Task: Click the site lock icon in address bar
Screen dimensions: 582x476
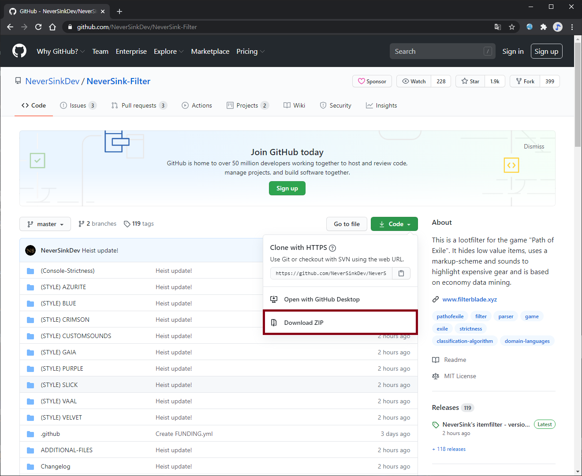Action: point(70,27)
